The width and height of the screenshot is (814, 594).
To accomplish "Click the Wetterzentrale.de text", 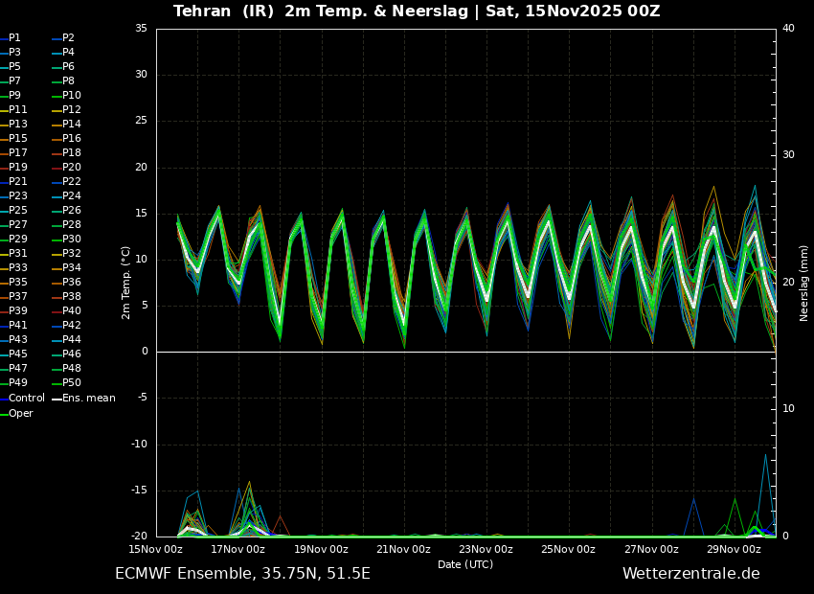I will (690, 574).
